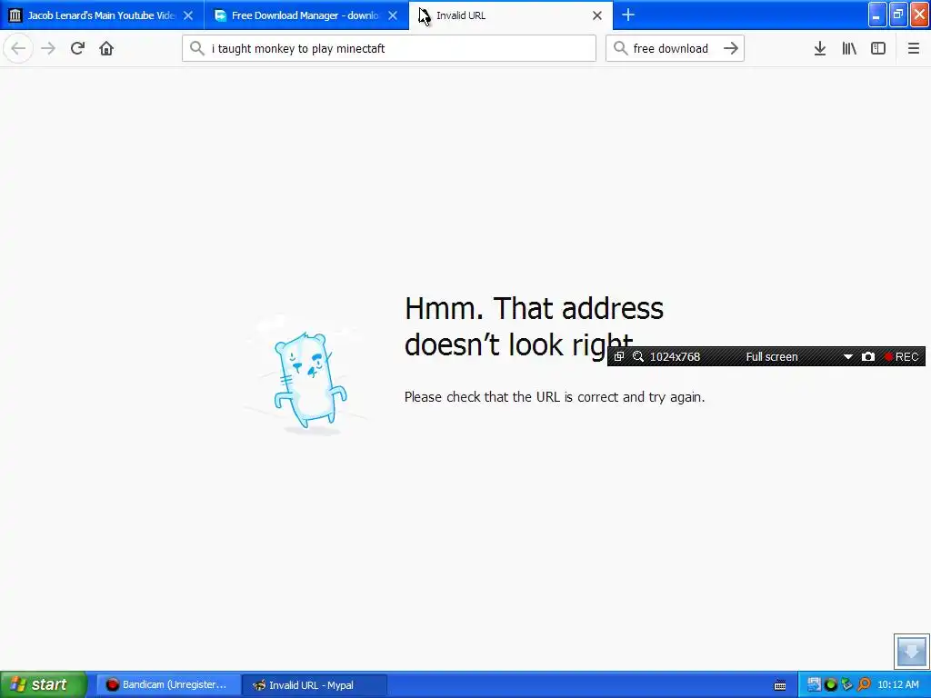Click the search bar magnifier icon
The height and width of the screenshot is (698, 931).
[620, 49]
